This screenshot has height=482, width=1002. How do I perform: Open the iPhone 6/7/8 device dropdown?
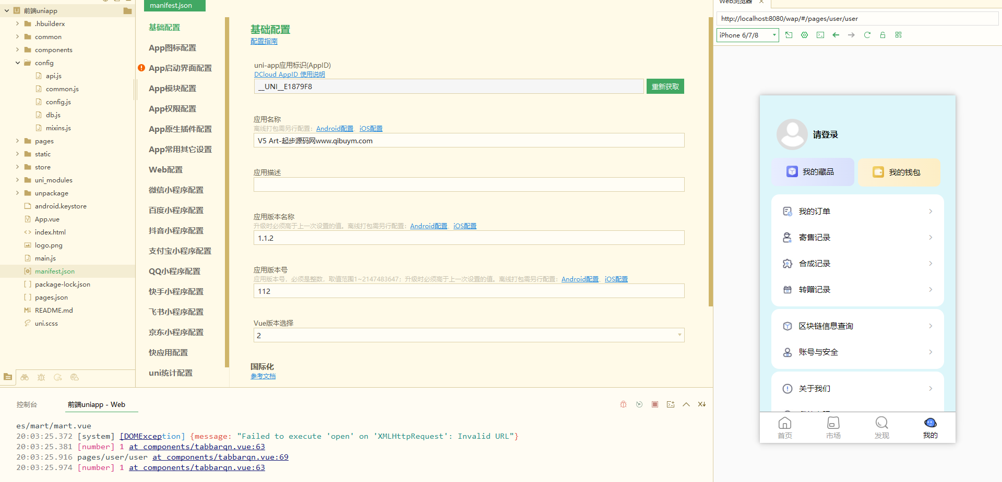(x=747, y=35)
